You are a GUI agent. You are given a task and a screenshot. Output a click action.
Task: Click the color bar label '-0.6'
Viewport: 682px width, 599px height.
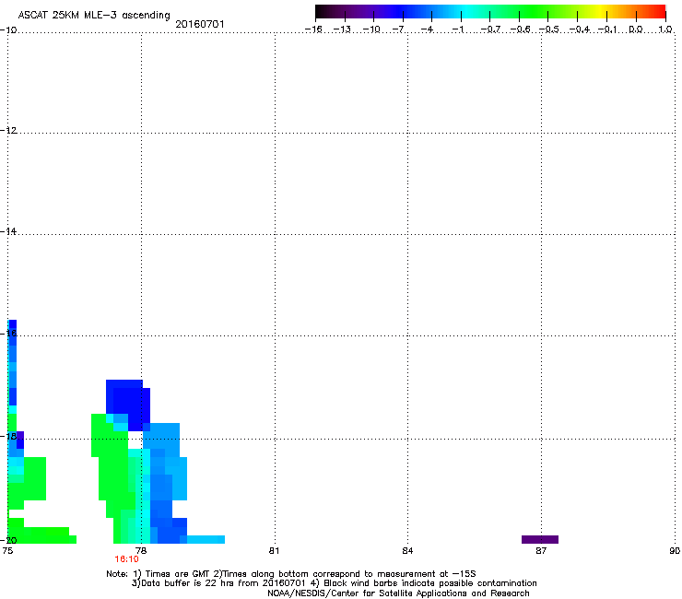520,29
